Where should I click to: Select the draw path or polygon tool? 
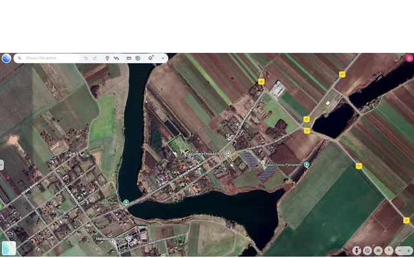116,58
